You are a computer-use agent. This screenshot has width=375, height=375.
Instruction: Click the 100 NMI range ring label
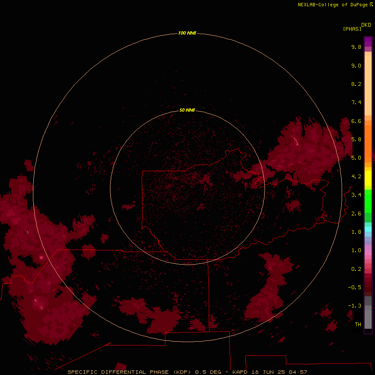[187, 33]
